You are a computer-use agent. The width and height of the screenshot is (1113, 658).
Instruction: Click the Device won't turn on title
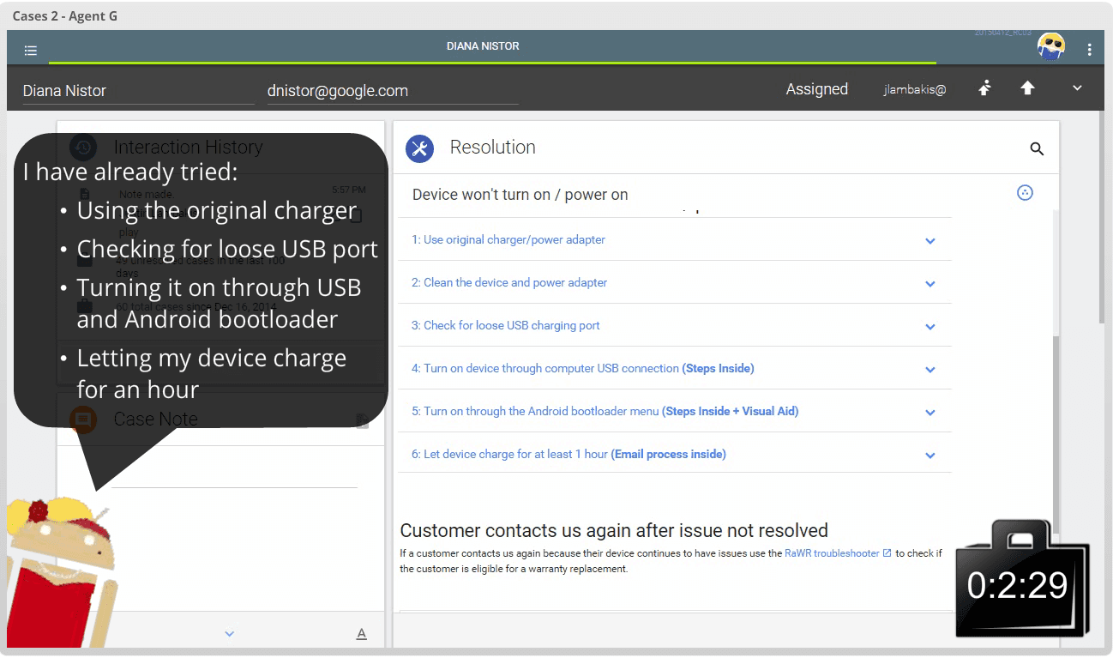coord(520,195)
